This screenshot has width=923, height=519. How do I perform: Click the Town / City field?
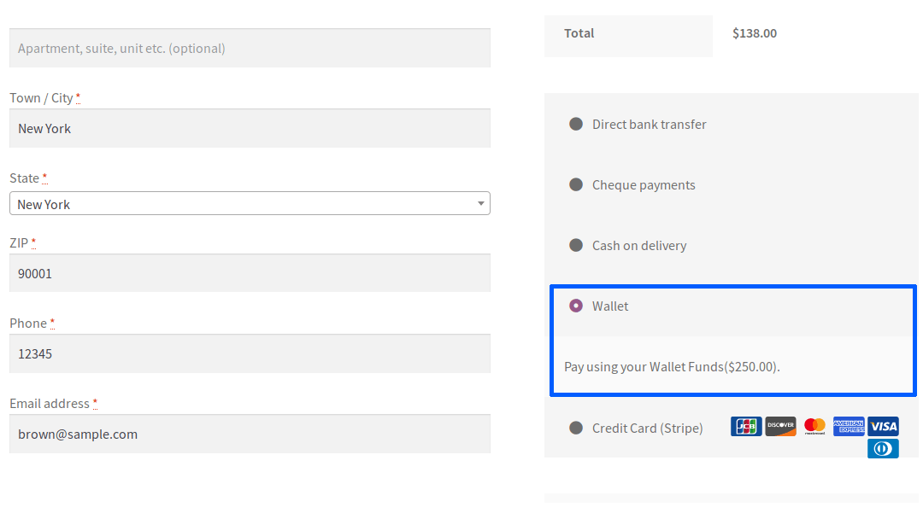click(250, 128)
